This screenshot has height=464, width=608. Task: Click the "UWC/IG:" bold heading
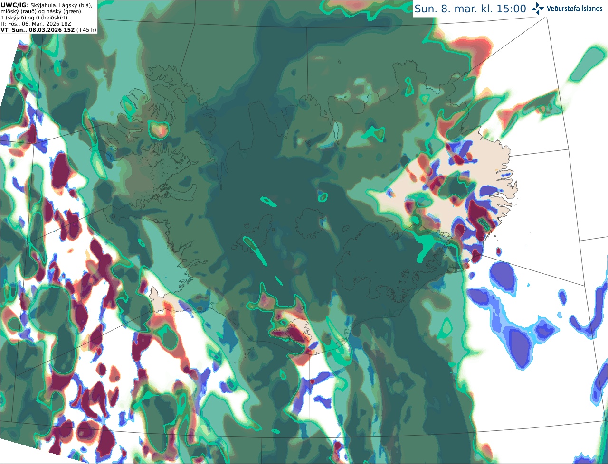point(14,5)
